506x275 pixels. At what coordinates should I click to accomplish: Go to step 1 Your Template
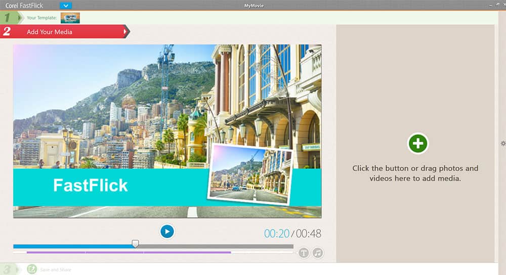[41, 18]
